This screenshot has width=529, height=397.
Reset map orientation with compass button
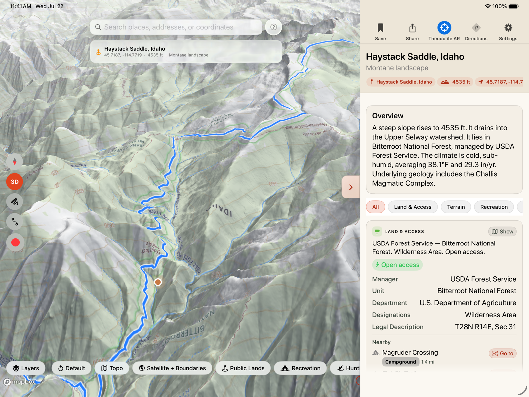point(15,162)
